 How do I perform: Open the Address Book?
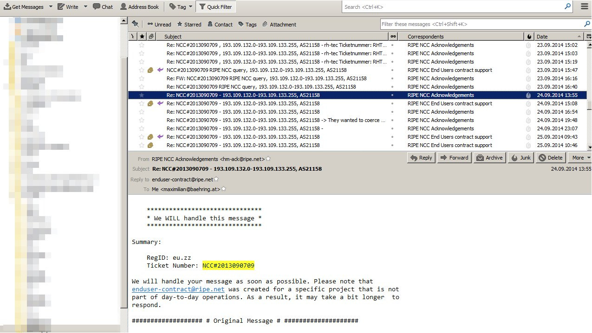tap(139, 7)
